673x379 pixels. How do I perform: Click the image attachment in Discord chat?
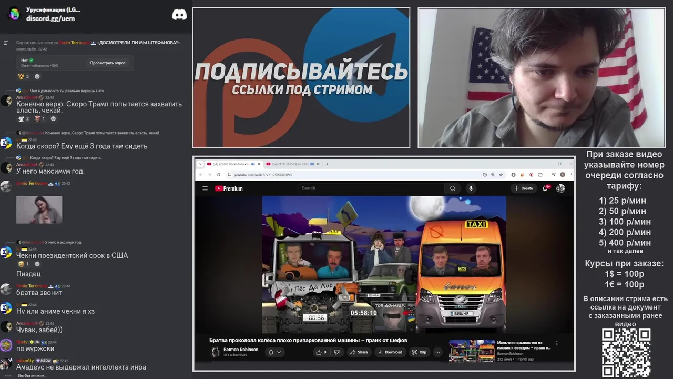pyautogui.click(x=39, y=210)
